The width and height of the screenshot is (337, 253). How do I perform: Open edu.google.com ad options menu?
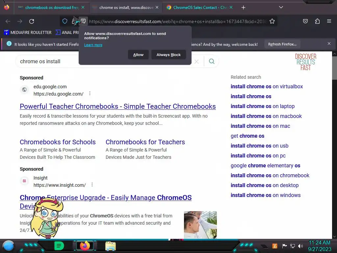coord(90,93)
